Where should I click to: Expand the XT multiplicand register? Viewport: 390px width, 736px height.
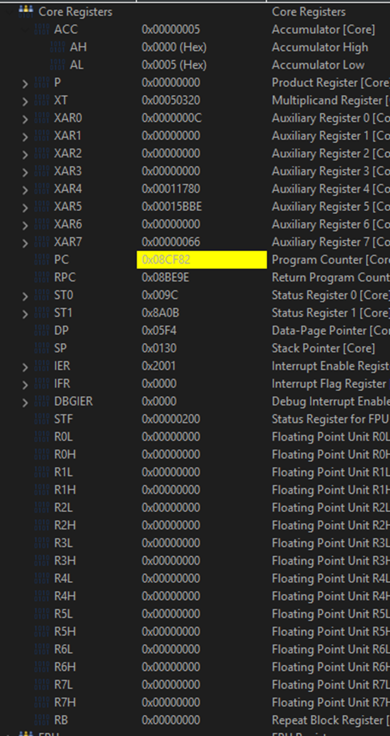(25, 101)
